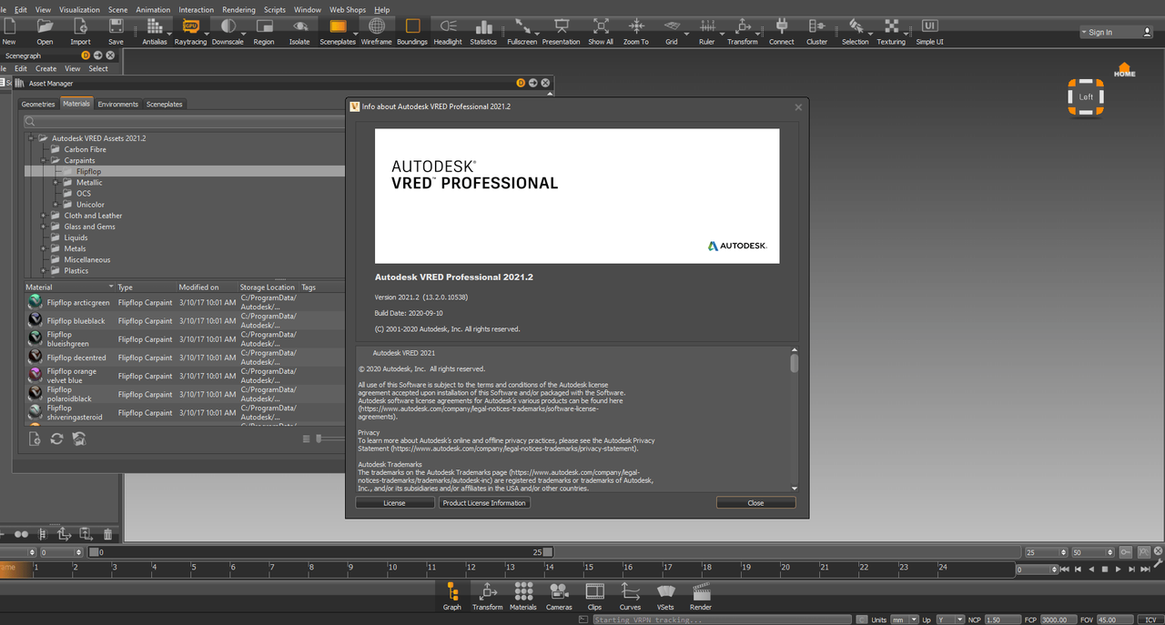Select the Flipflop blueblack material row

[x=185, y=320]
